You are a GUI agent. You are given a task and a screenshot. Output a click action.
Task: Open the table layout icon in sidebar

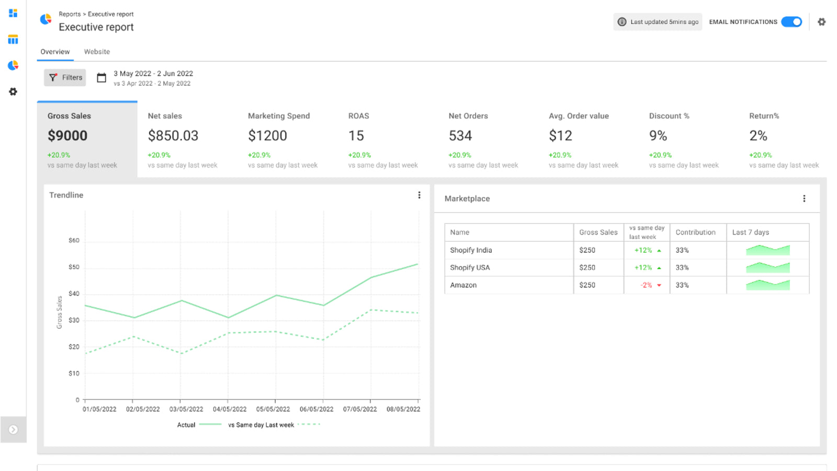click(x=13, y=39)
